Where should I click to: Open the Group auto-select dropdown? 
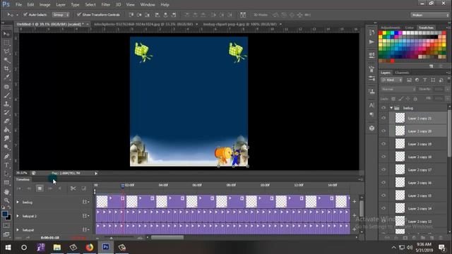[x=61, y=14]
